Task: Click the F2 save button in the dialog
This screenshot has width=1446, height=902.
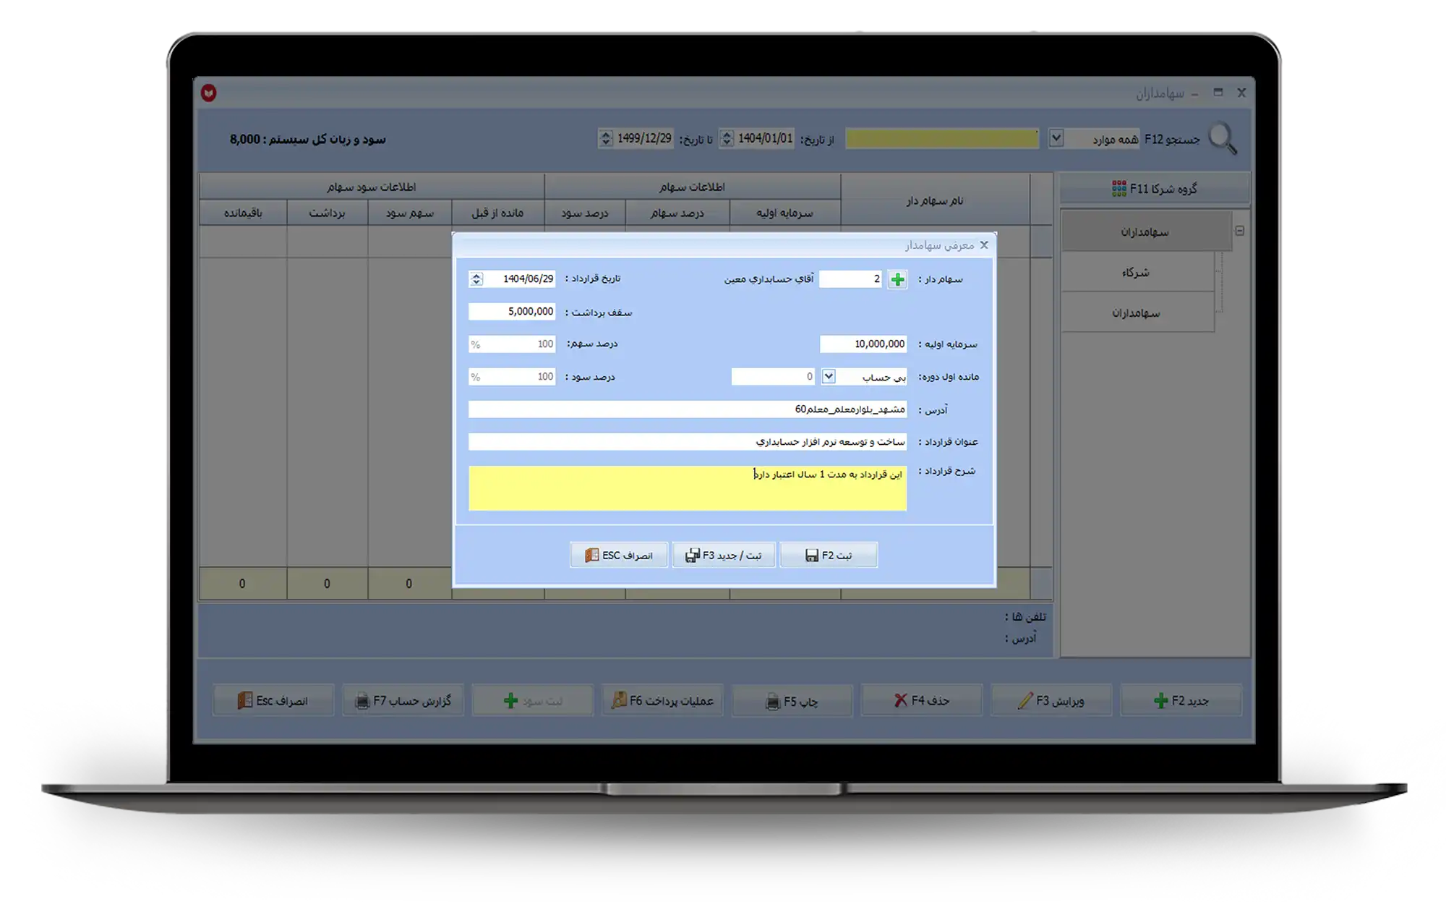Action: tap(829, 556)
